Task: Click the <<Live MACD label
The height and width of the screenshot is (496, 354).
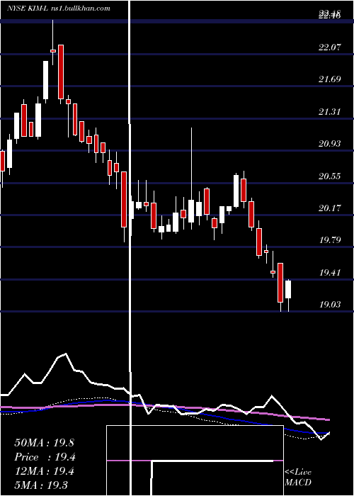Action: [298, 478]
